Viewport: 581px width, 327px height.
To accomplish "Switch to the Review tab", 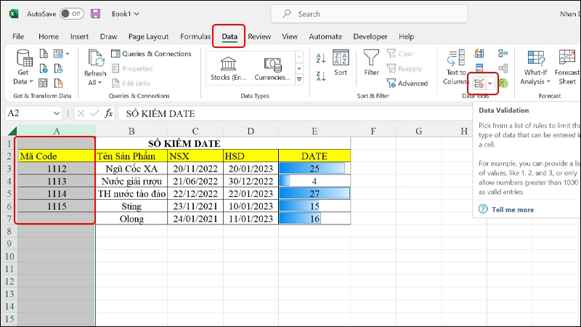I will 259,36.
